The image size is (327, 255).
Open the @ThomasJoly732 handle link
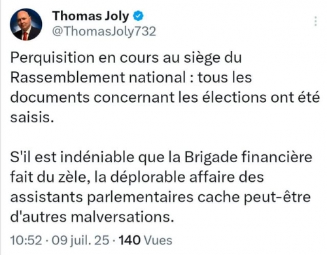tap(104, 31)
